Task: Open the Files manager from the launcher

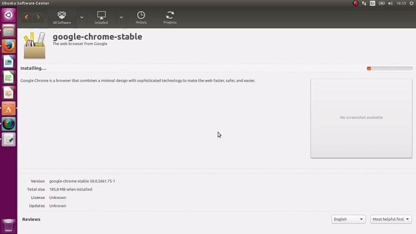Action: pyautogui.click(x=8, y=31)
